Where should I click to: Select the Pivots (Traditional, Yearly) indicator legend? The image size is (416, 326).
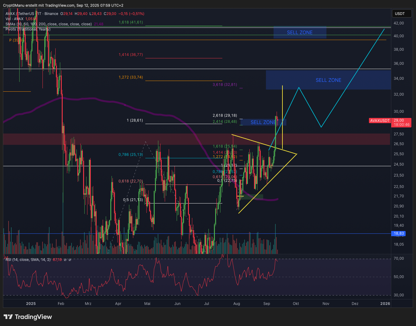pos(28,29)
